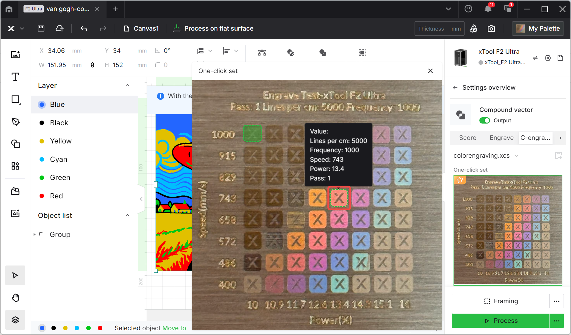Image resolution: width=571 pixels, height=335 pixels.
Task: Click the node edit icon
Action: point(262,53)
